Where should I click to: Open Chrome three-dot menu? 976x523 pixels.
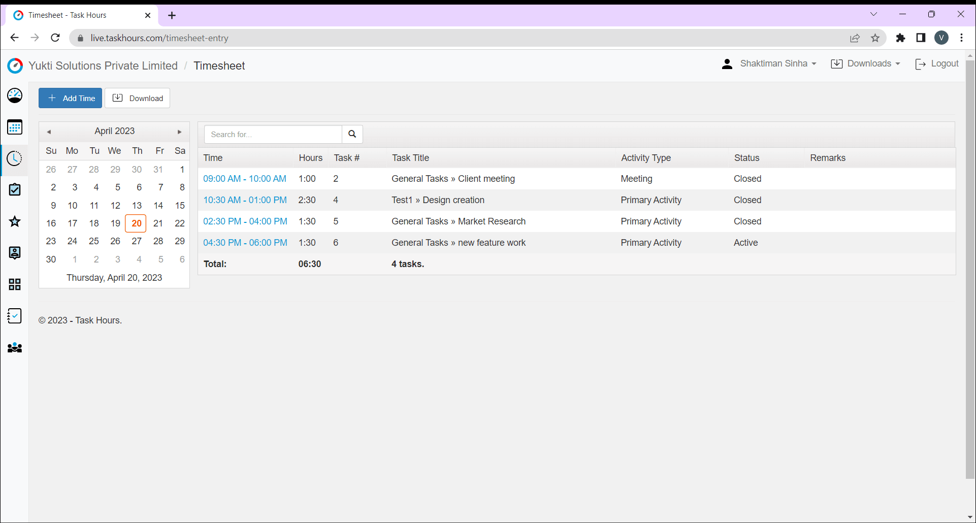coord(962,38)
